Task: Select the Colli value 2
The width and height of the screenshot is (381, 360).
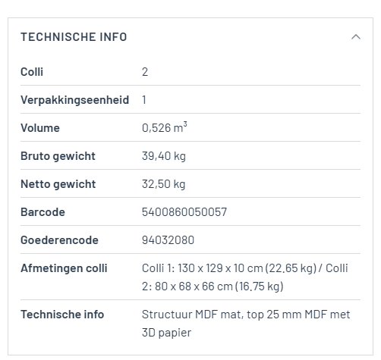Action: (x=145, y=72)
